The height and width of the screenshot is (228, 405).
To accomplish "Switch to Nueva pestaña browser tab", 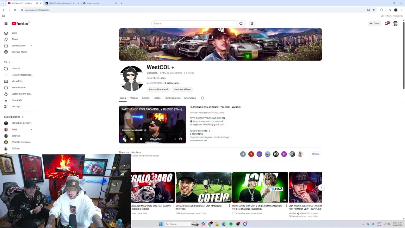I will coord(99,3).
